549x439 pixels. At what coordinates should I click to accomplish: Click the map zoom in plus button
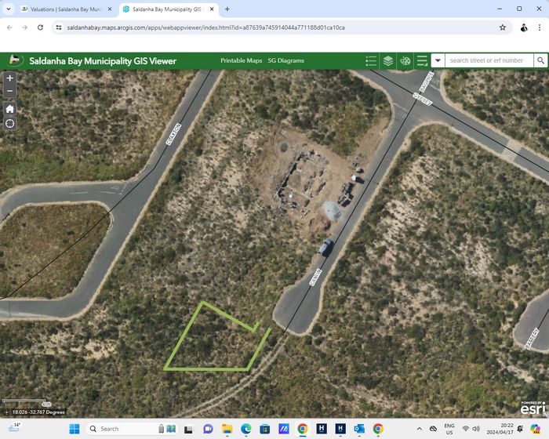[10, 78]
